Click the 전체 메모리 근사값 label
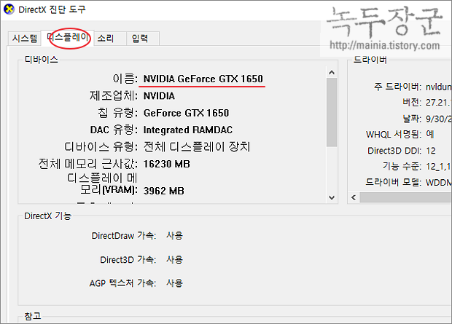Image resolution: width=452 pixels, height=324 pixels. click(x=88, y=164)
